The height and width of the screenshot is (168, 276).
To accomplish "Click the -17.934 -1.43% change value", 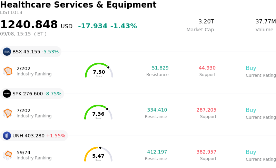I will point(107,26).
